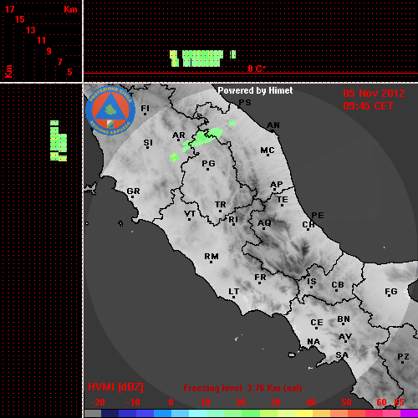This screenshot has height=418, width=418.
Task: Click the 'MC' city label
Action: [268, 150]
